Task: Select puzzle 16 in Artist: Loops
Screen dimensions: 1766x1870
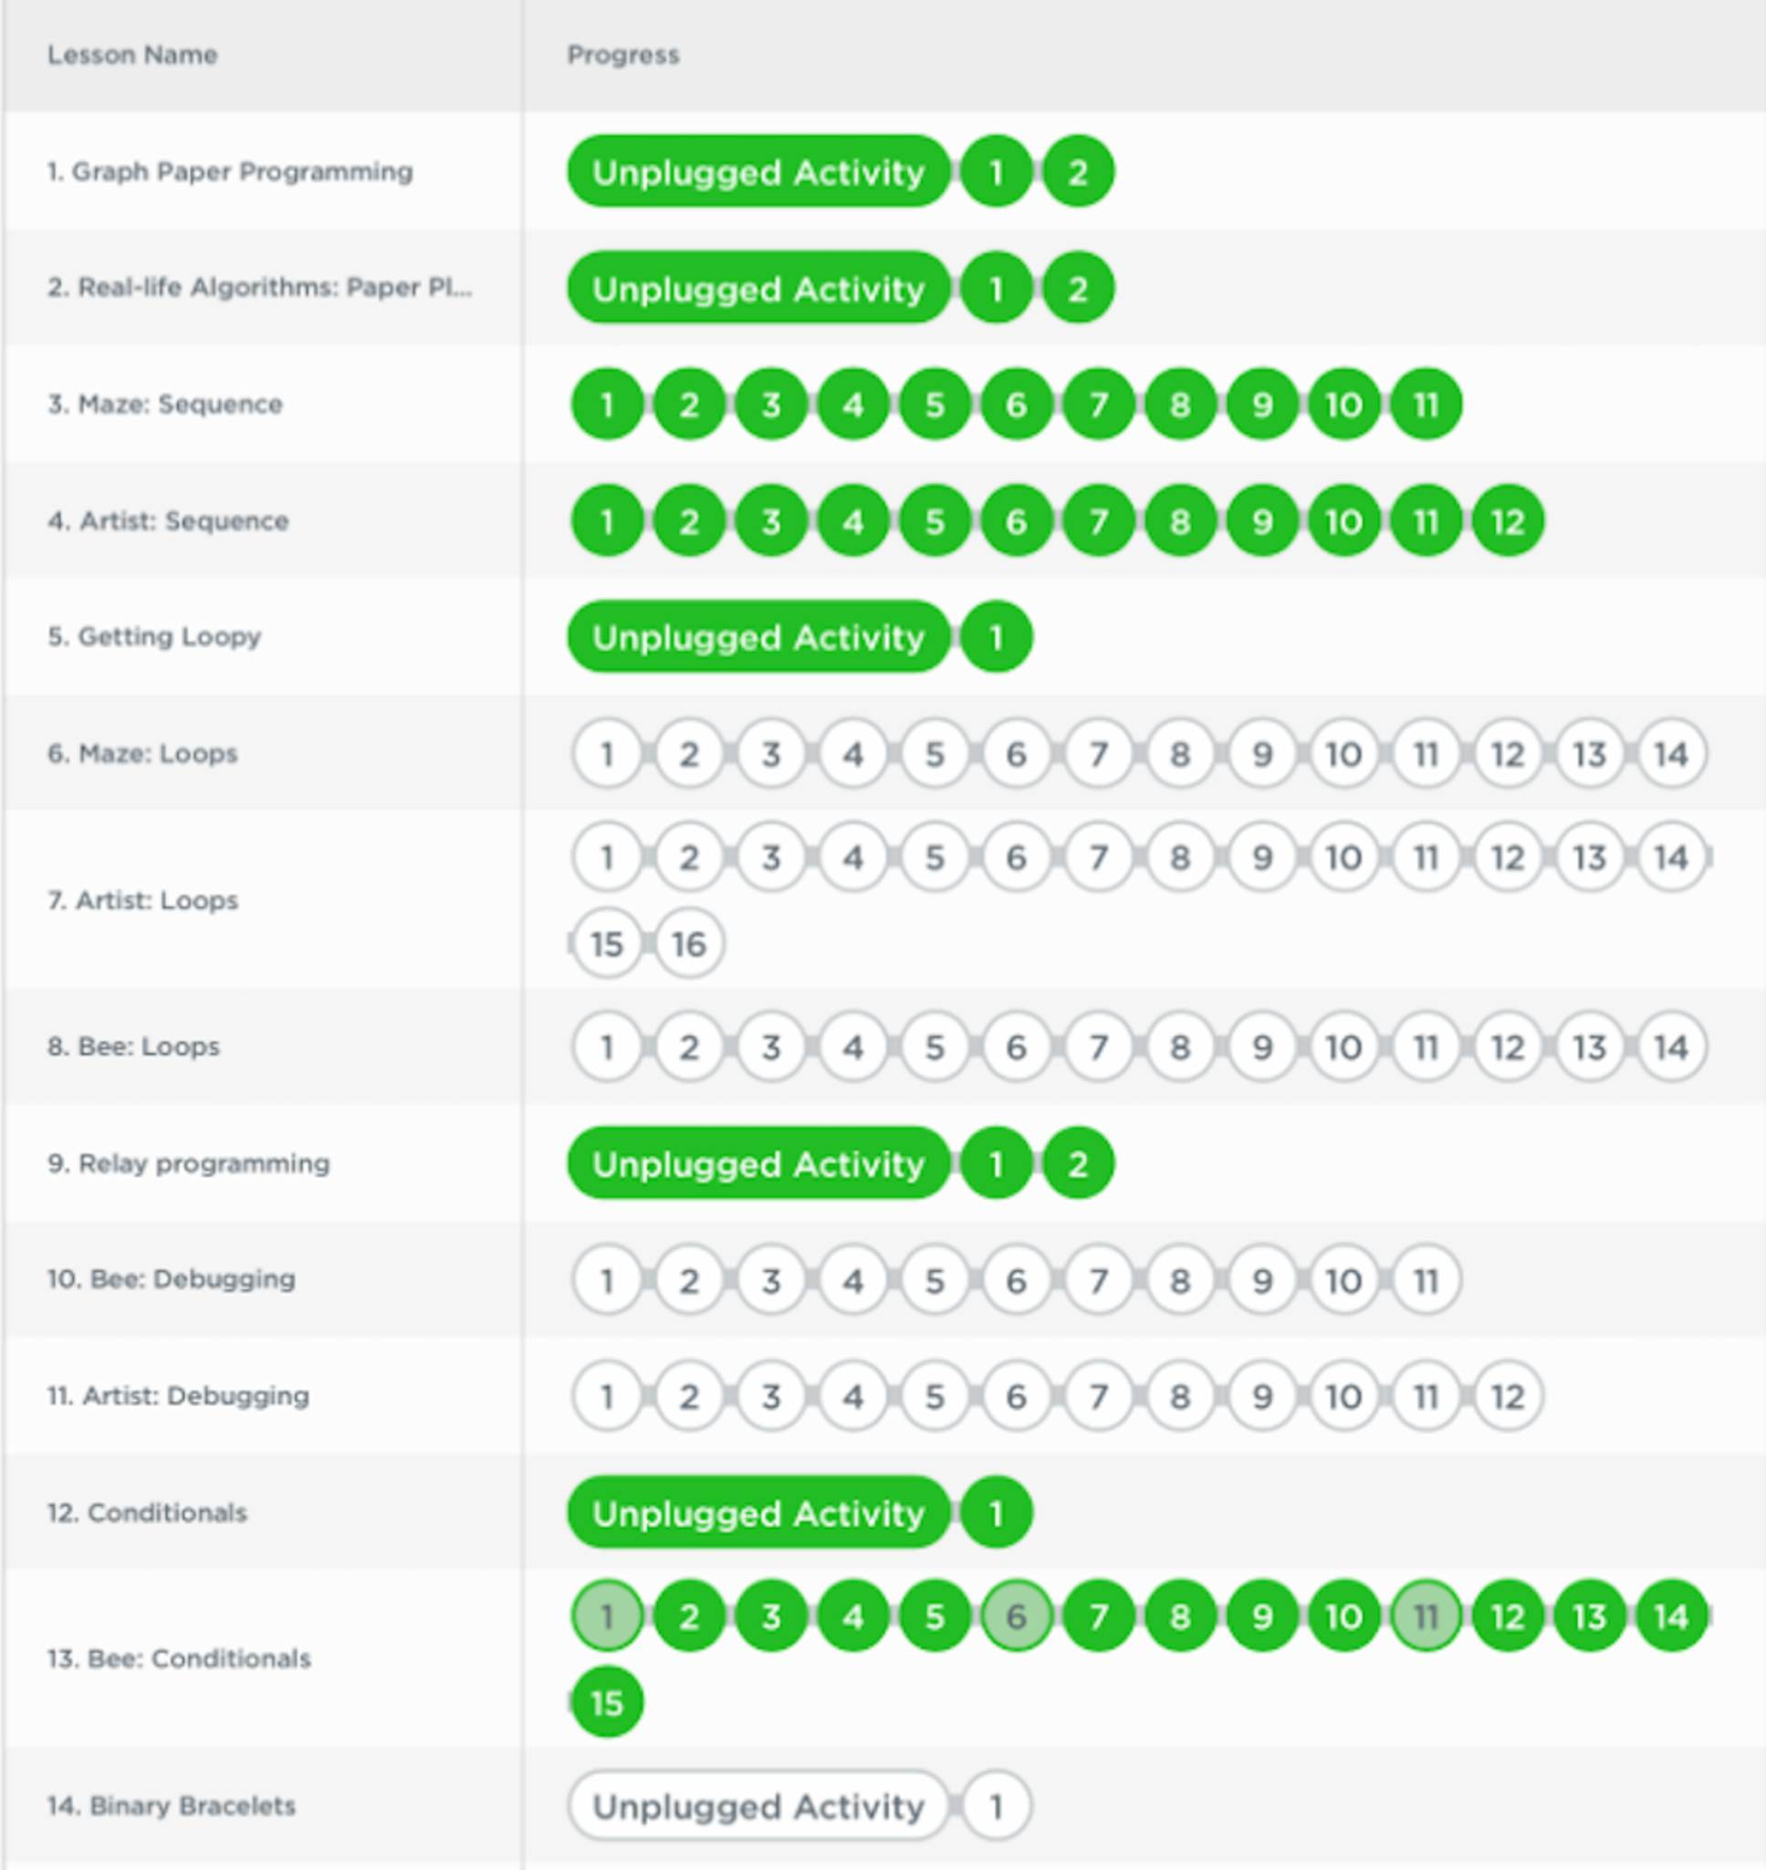Action: (x=688, y=943)
